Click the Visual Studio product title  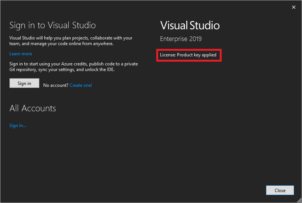pyautogui.click(x=190, y=25)
